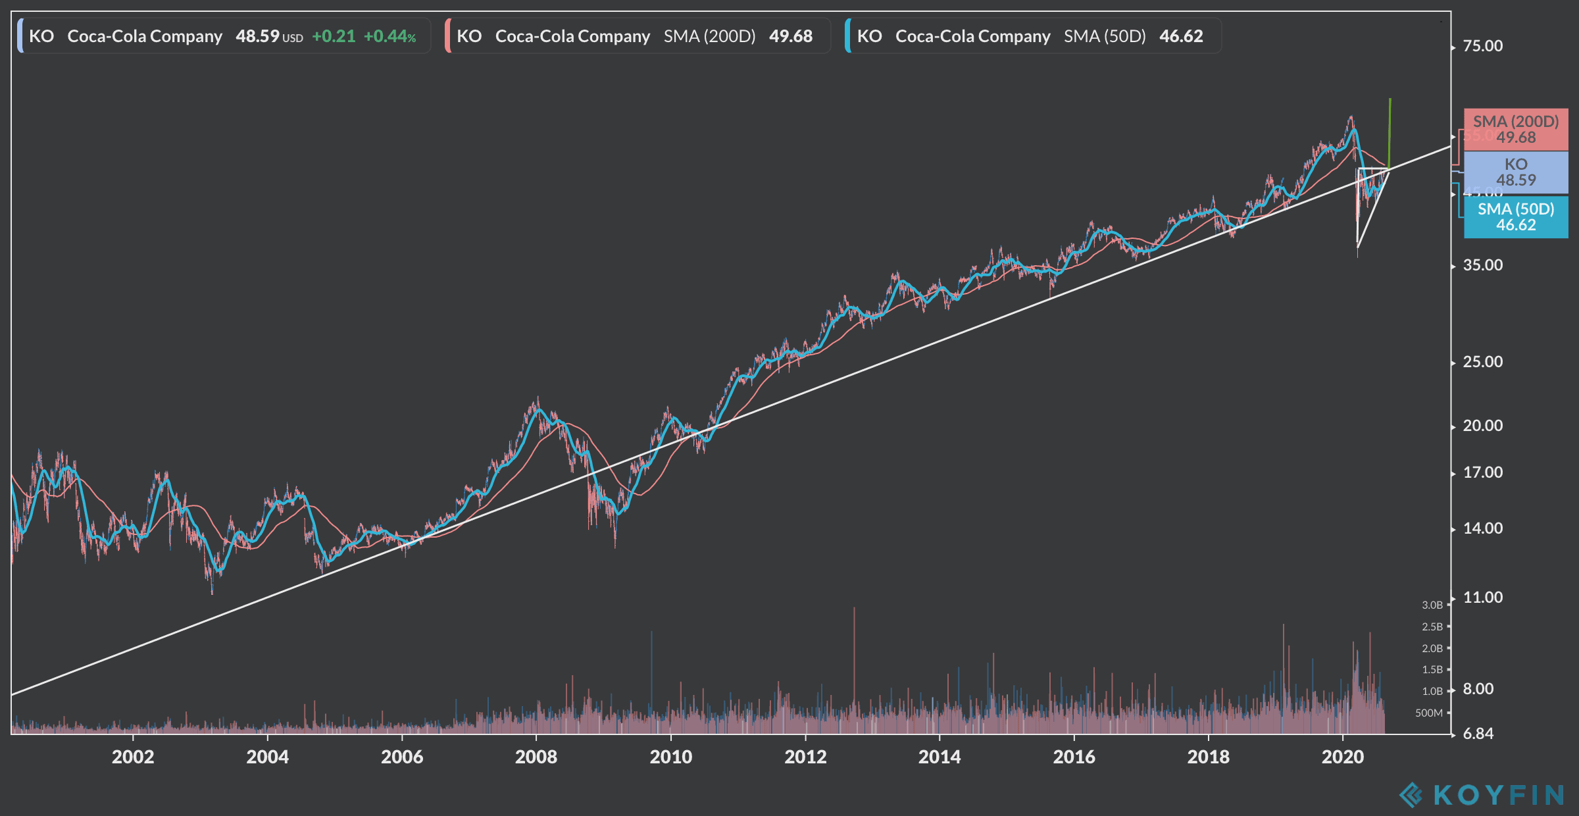Click the 2020 label on time axis
The image size is (1579, 816).
pos(1343,757)
